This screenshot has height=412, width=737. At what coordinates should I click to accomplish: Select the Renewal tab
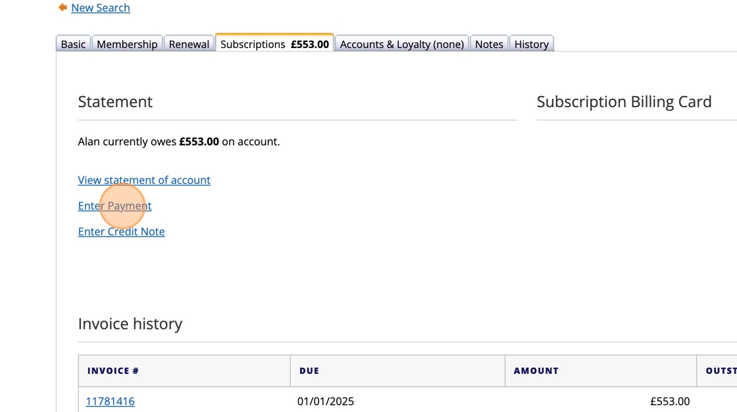coord(189,44)
